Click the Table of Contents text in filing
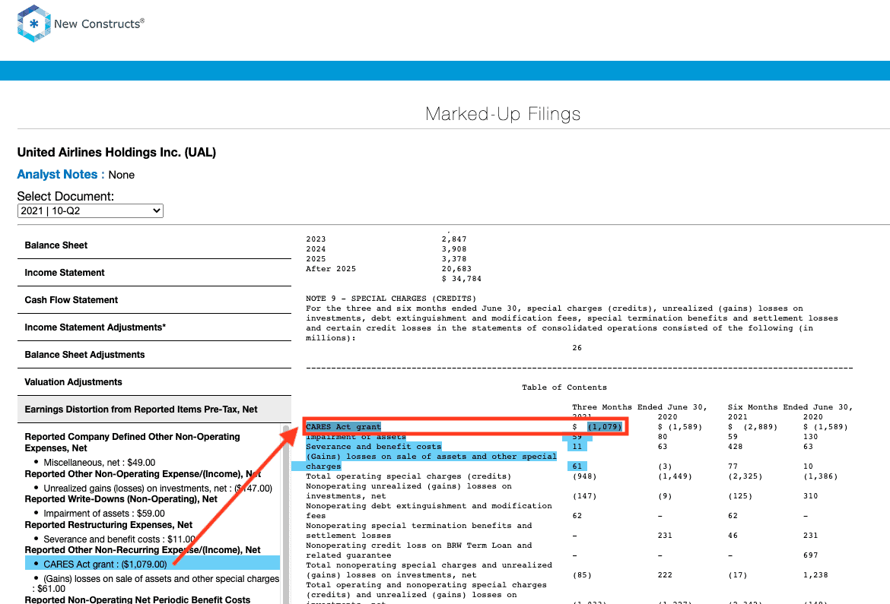The image size is (890, 604). click(564, 387)
